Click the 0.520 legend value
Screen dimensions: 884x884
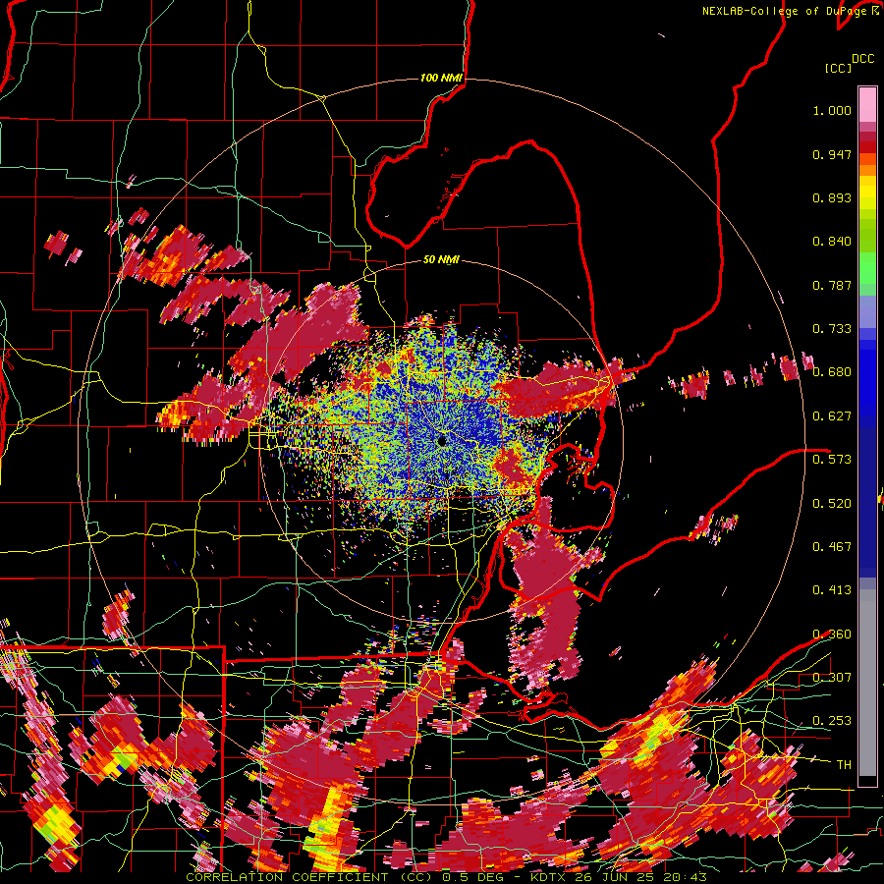click(832, 503)
